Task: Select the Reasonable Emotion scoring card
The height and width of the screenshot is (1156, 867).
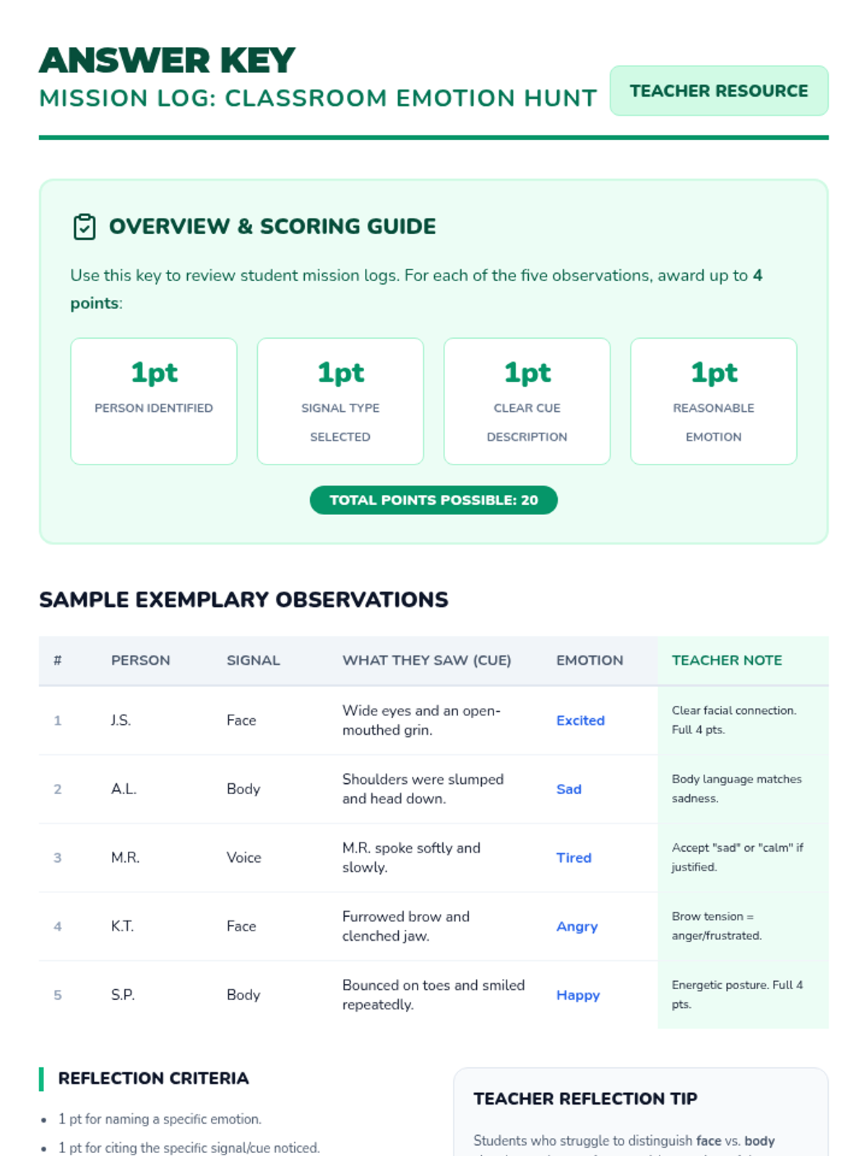Action: click(x=713, y=401)
